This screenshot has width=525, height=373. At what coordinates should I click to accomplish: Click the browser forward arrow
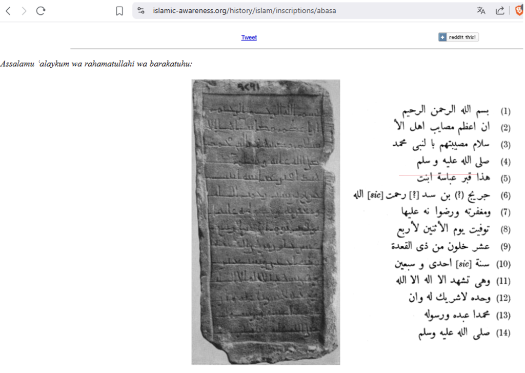[24, 11]
